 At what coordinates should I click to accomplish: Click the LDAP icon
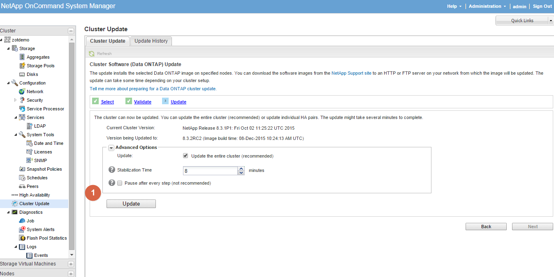click(30, 126)
